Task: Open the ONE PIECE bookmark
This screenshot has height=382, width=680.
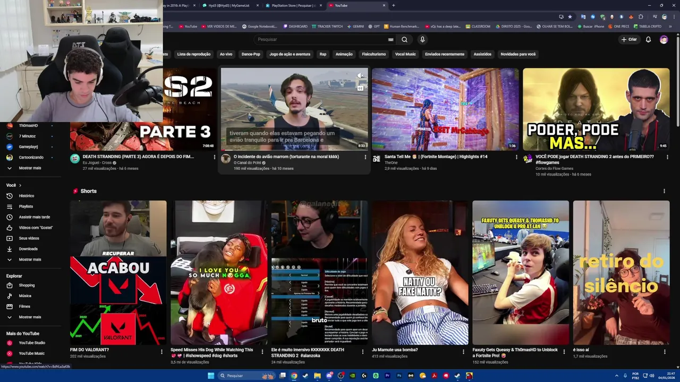Action: 618,26
